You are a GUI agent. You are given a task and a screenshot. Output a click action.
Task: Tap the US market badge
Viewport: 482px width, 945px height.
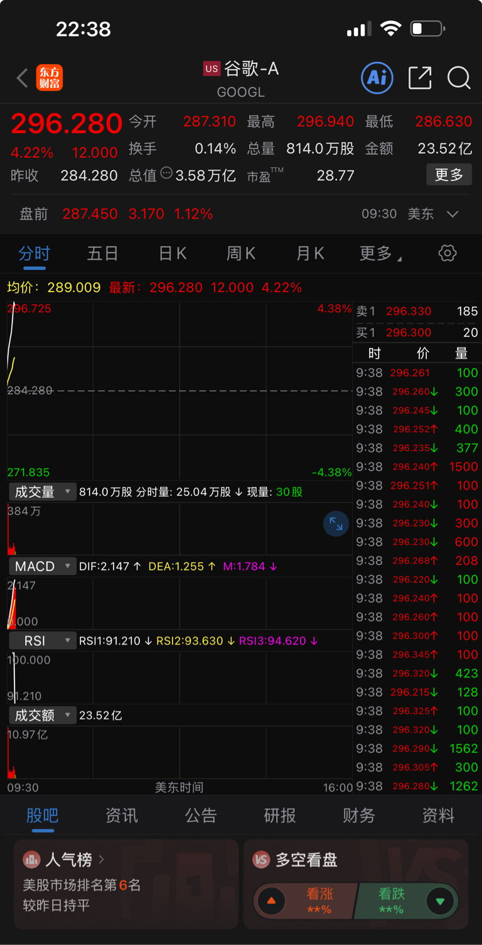pyautogui.click(x=212, y=68)
